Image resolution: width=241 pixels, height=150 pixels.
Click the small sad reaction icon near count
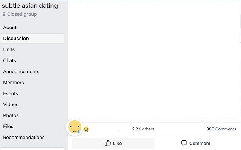point(86,129)
